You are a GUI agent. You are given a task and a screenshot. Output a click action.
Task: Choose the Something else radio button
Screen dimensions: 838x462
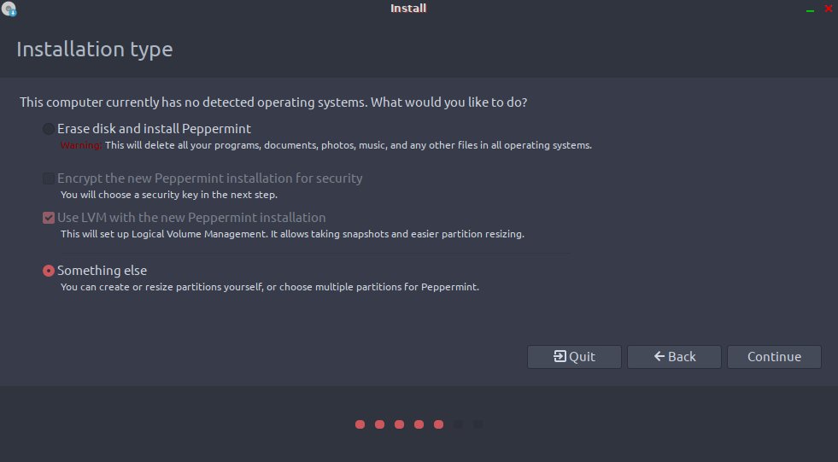pyautogui.click(x=49, y=271)
